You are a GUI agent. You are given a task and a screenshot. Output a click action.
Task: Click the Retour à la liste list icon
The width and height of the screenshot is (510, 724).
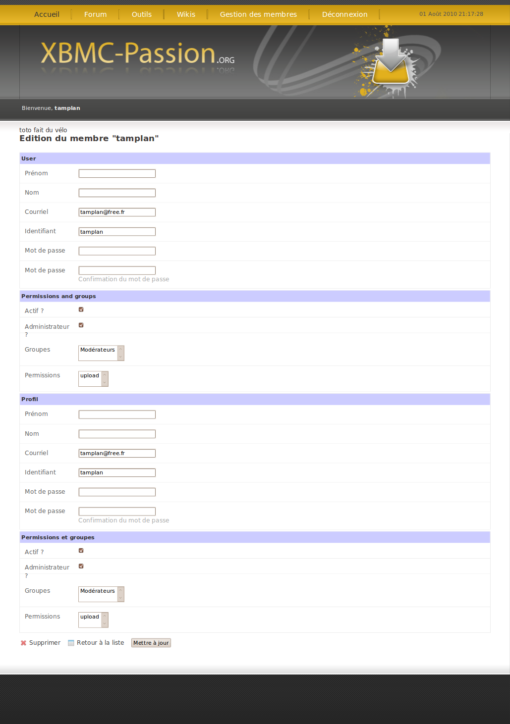point(71,643)
